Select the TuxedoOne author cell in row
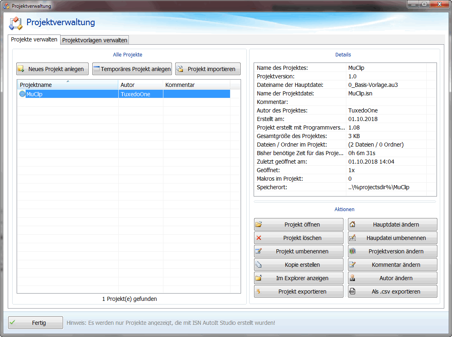The image size is (452, 337). click(x=141, y=94)
